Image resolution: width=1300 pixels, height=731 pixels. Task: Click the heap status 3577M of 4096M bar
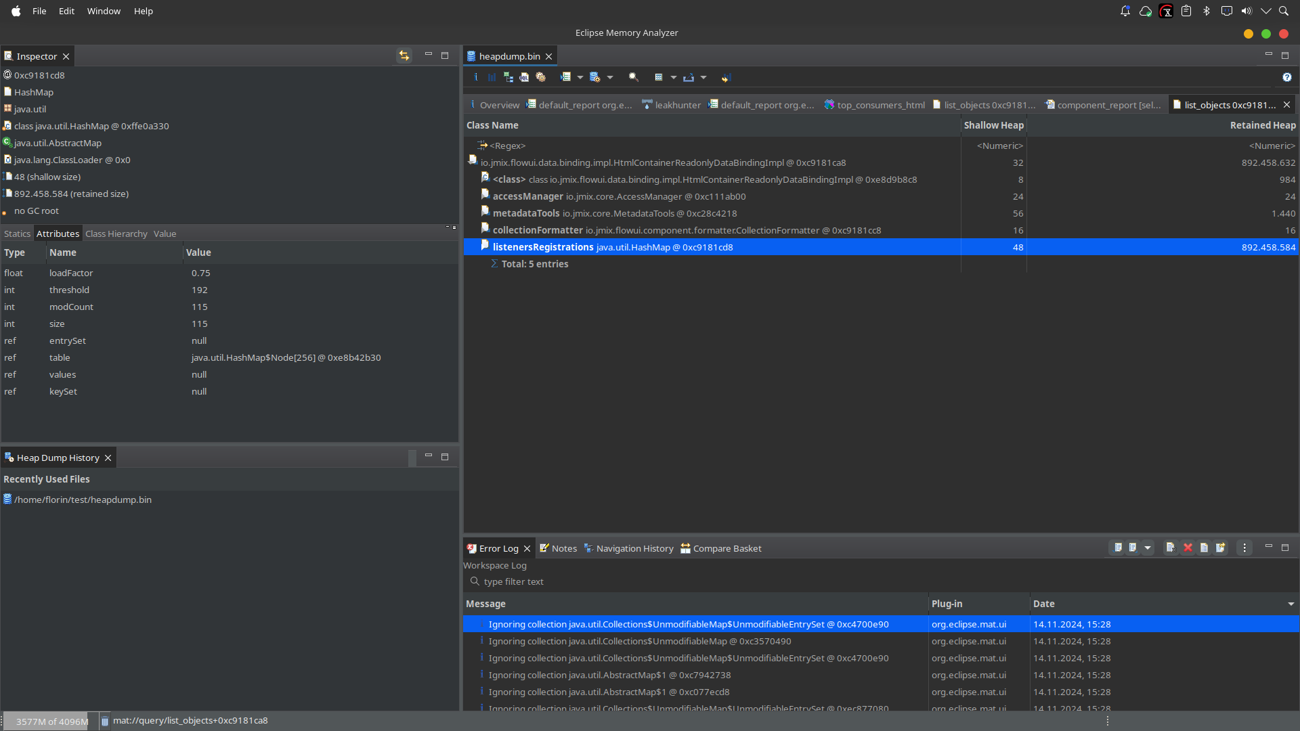tap(52, 721)
